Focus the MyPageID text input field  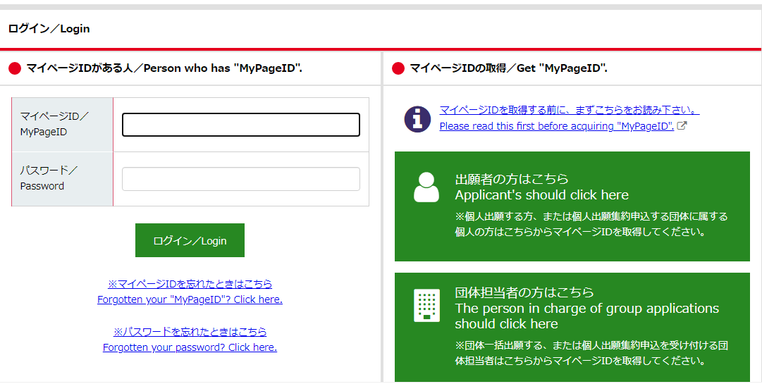point(240,125)
